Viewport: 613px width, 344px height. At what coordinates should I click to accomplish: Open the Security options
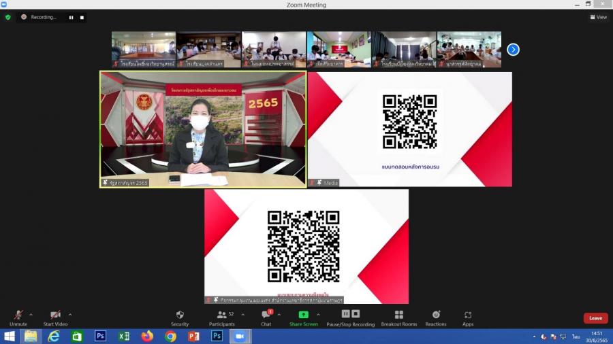tap(180, 317)
